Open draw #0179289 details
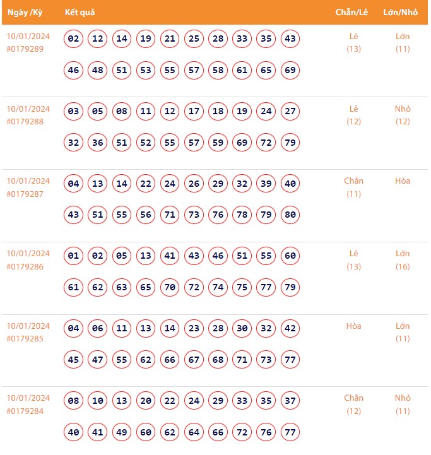The image size is (431, 455). pos(25,49)
